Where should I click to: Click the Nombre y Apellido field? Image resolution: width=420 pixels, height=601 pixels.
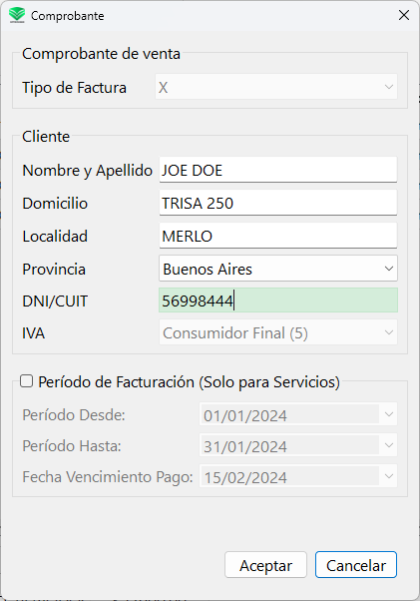[x=278, y=170]
